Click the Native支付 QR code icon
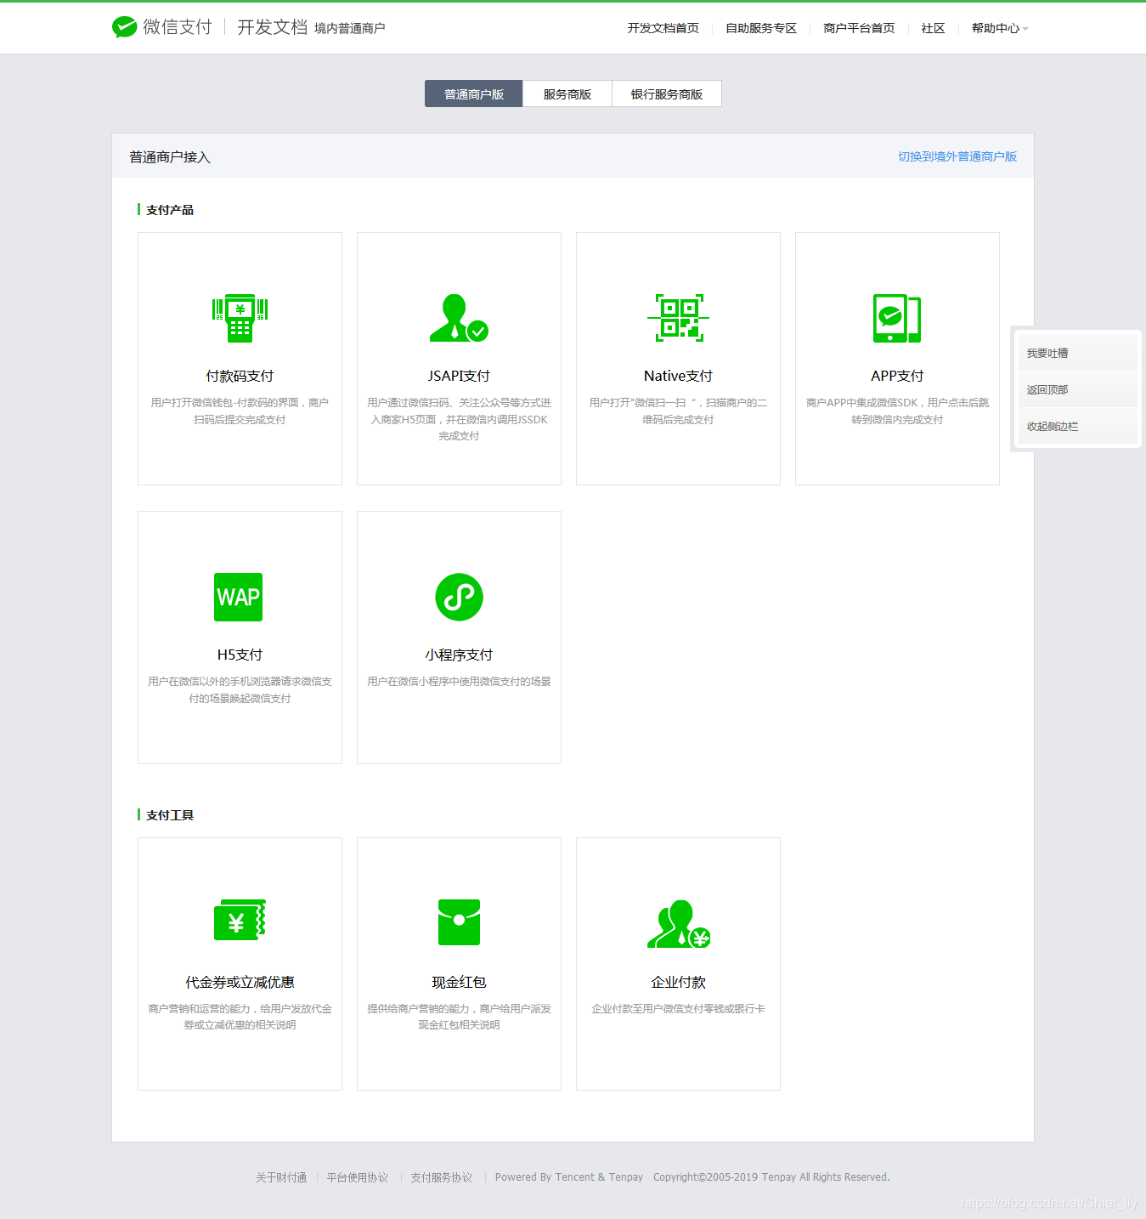The width and height of the screenshot is (1146, 1219). 678,318
